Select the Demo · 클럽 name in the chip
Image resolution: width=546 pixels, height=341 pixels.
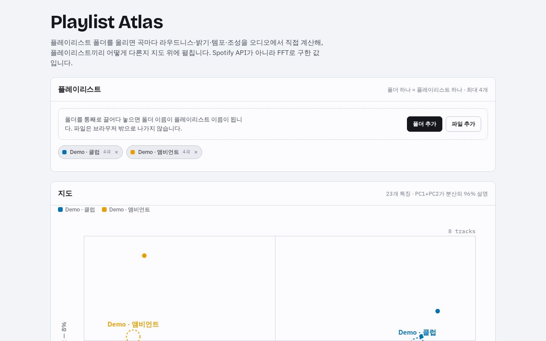[x=85, y=152]
